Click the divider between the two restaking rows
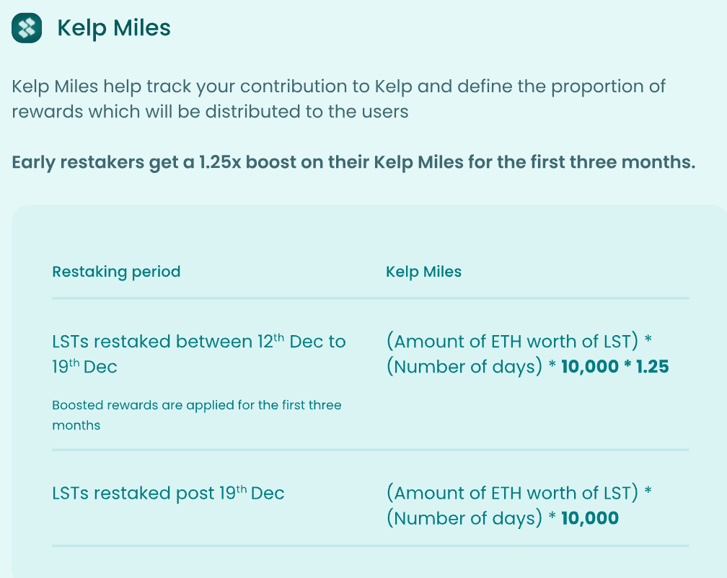This screenshot has width=727, height=578. [370, 450]
